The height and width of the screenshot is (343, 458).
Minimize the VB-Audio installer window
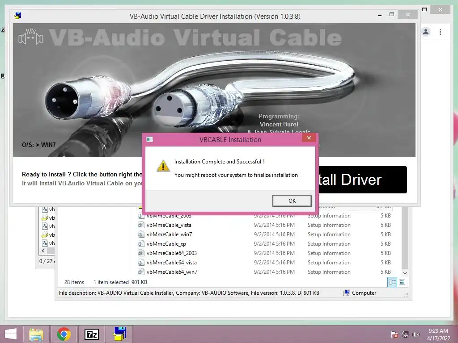tap(379, 15)
